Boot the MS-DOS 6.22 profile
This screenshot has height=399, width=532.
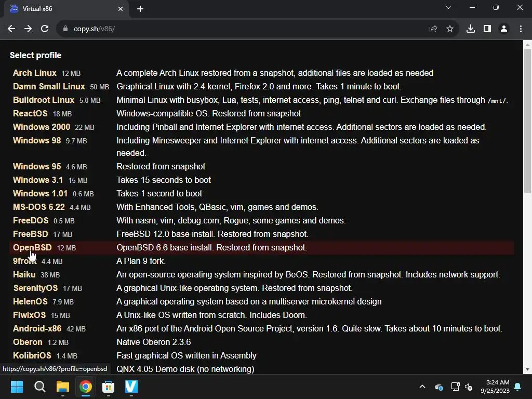(x=38, y=207)
